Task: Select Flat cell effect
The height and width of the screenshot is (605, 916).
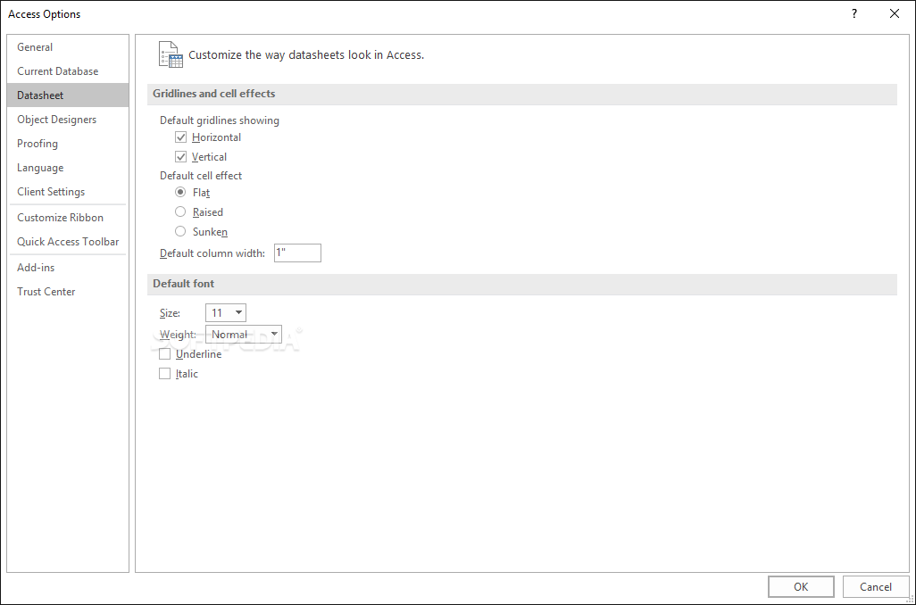Action: point(180,192)
